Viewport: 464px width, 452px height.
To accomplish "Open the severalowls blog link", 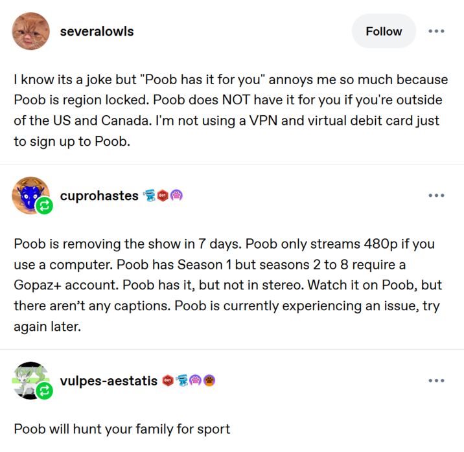I will (x=97, y=31).
